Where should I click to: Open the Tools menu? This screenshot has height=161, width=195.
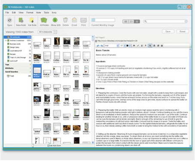click(46, 12)
